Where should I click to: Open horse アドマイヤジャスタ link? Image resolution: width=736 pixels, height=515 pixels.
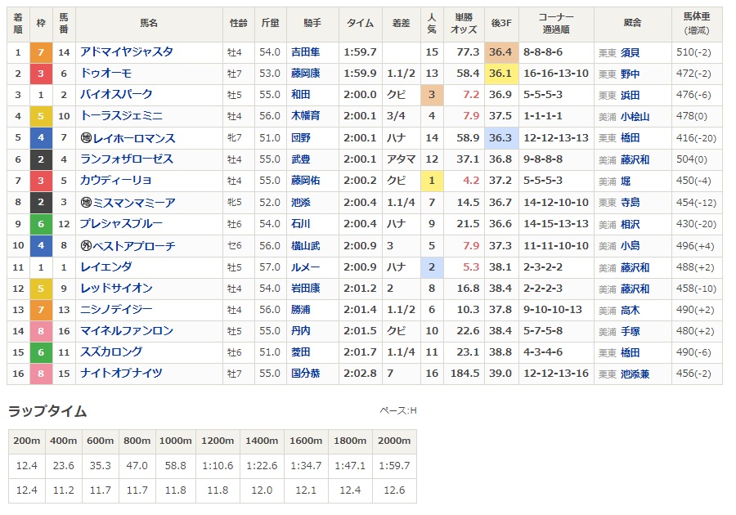[126, 51]
